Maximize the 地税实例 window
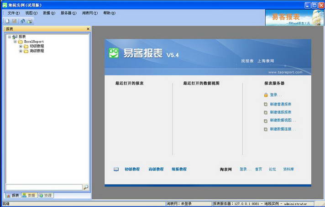The width and height of the screenshot is (325, 207). tap(315, 5)
